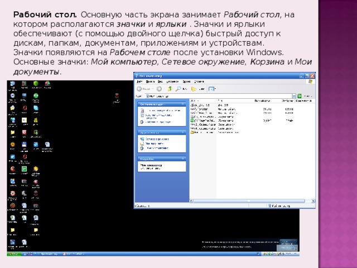Click horizontal scrollbar left arrow
Image resolution: width=357 pixels, height=268 pixels.
click(191, 201)
